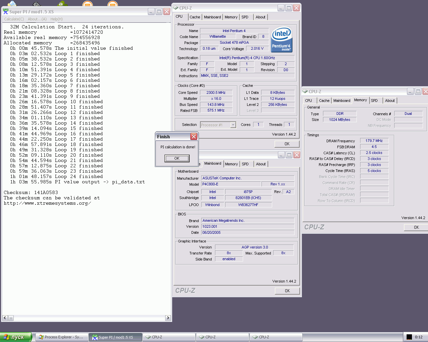This screenshot has height=342, width=428.
Task: Click the mainboard model P4C800-E field
Action: tap(231, 184)
